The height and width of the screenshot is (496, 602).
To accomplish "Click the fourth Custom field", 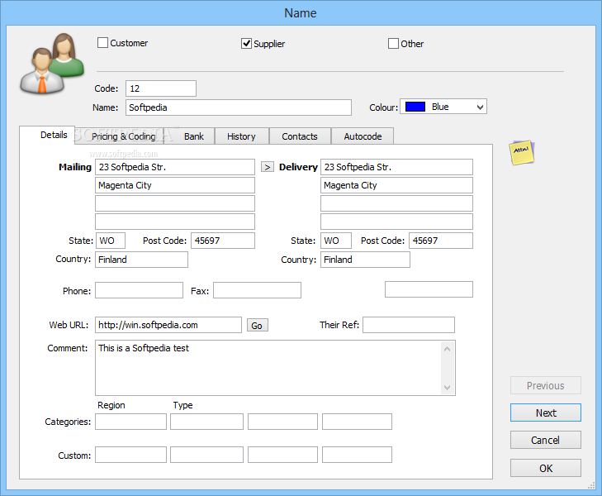I will (357, 455).
